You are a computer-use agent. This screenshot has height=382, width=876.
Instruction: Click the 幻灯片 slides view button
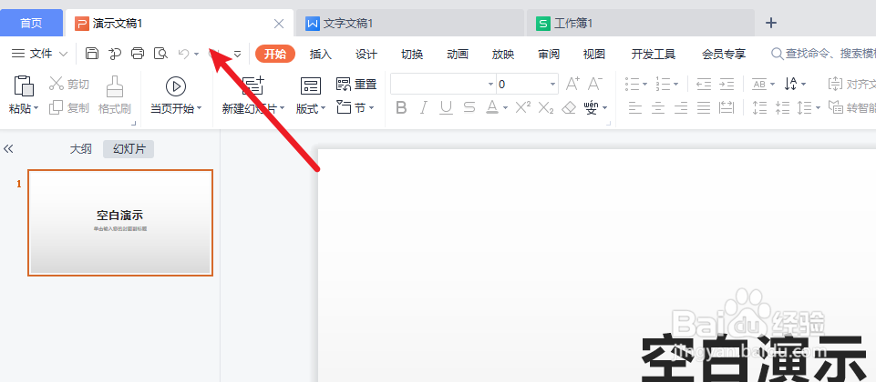point(129,149)
